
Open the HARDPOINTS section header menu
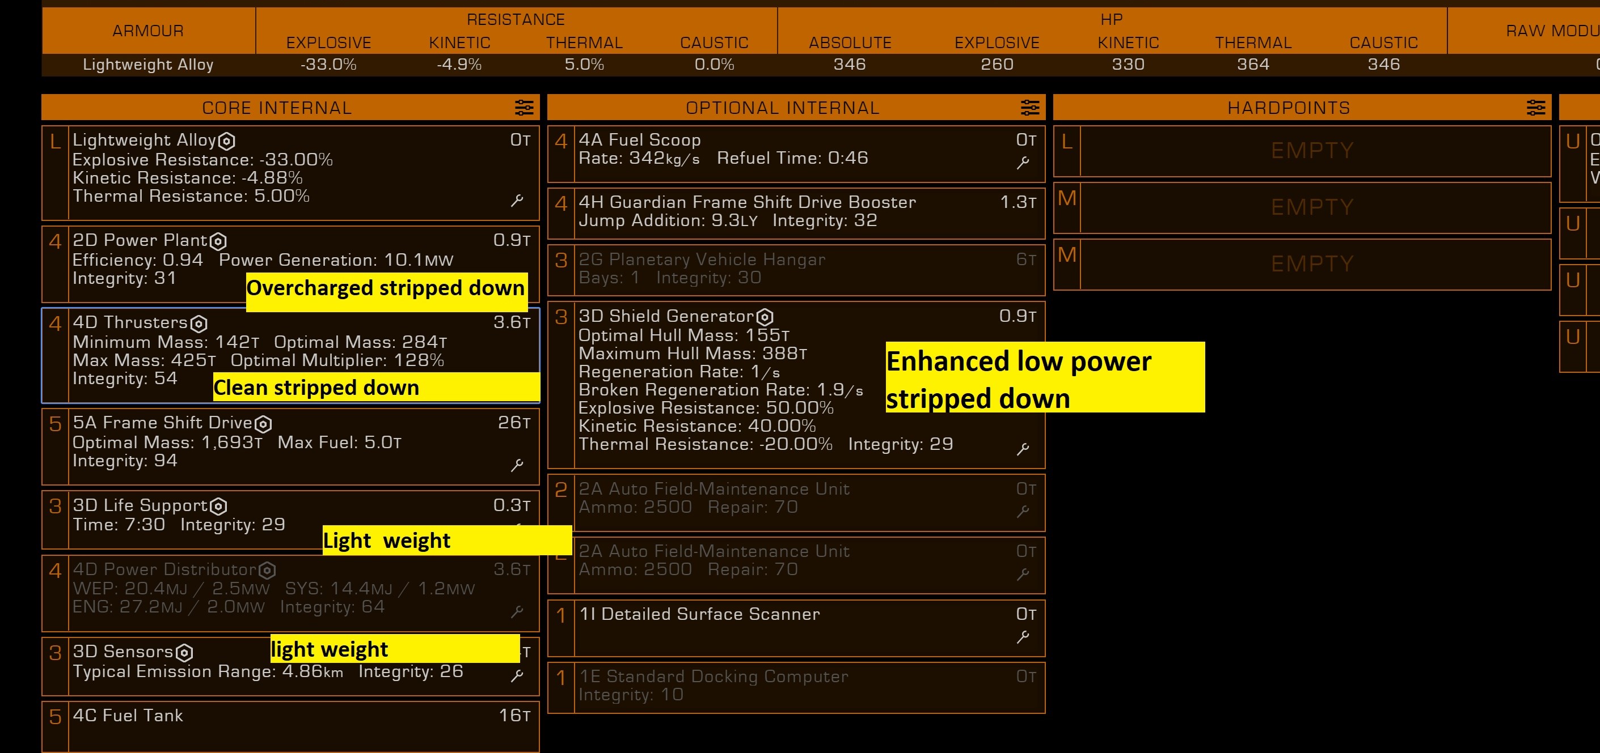[x=1302, y=107]
